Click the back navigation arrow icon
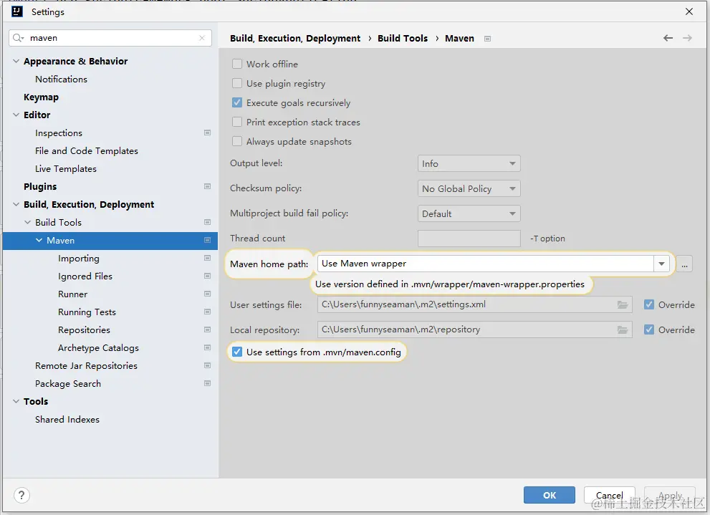The height and width of the screenshot is (515, 710). pyautogui.click(x=668, y=38)
